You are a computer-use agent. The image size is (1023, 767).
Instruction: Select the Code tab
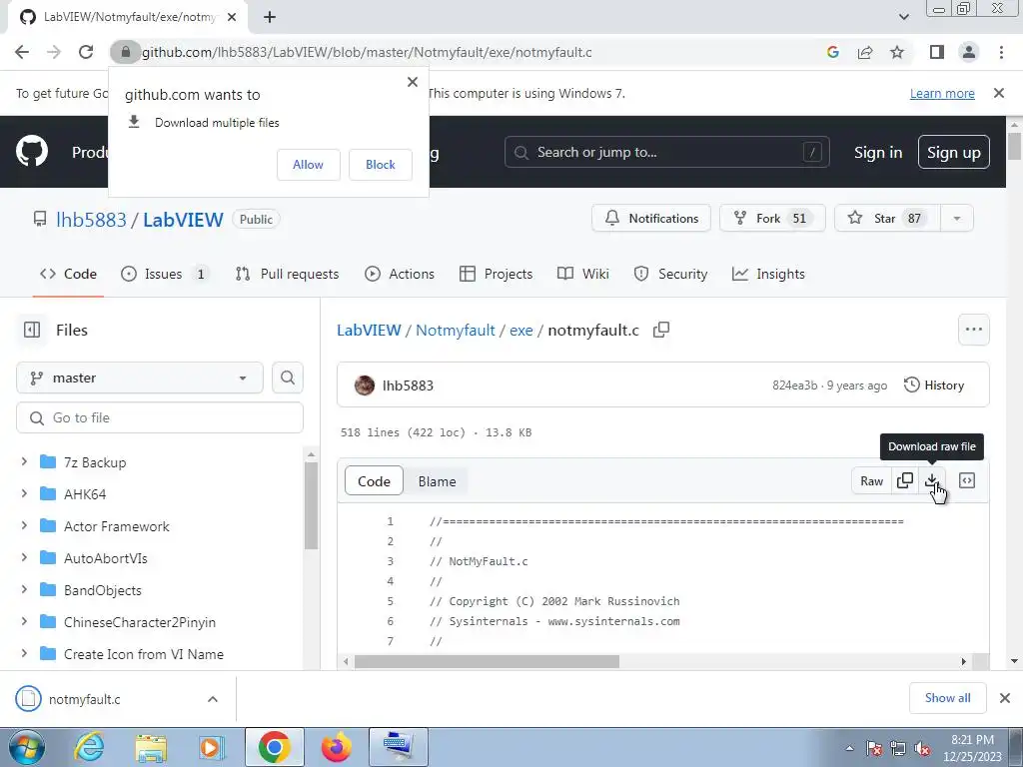coord(68,274)
